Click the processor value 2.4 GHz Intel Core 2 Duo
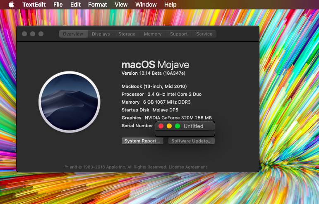 pos(175,94)
